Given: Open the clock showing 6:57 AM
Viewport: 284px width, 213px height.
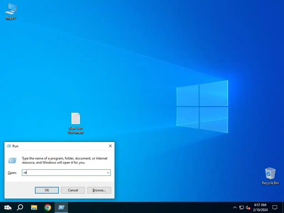Looking at the screenshot, I should pos(260,207).
